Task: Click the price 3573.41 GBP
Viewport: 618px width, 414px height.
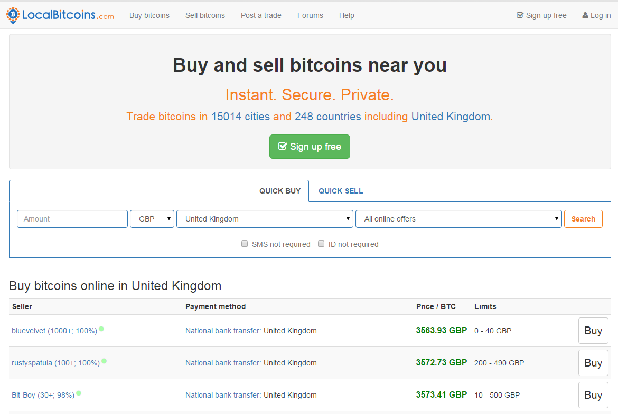Action: coord(442,395)
